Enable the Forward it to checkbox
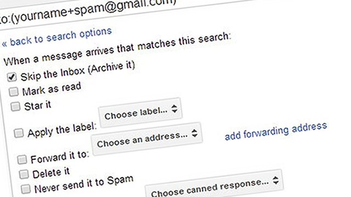The width and height of the screenshot is (351, 197). point(22,159)
